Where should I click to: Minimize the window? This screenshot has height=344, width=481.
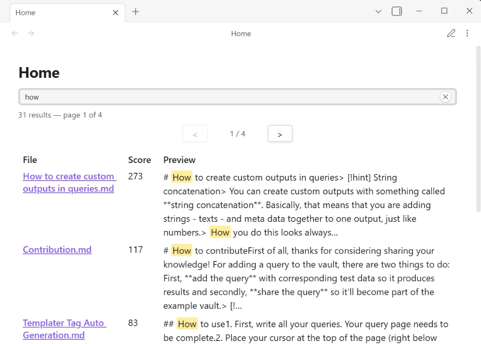(419, 11)
